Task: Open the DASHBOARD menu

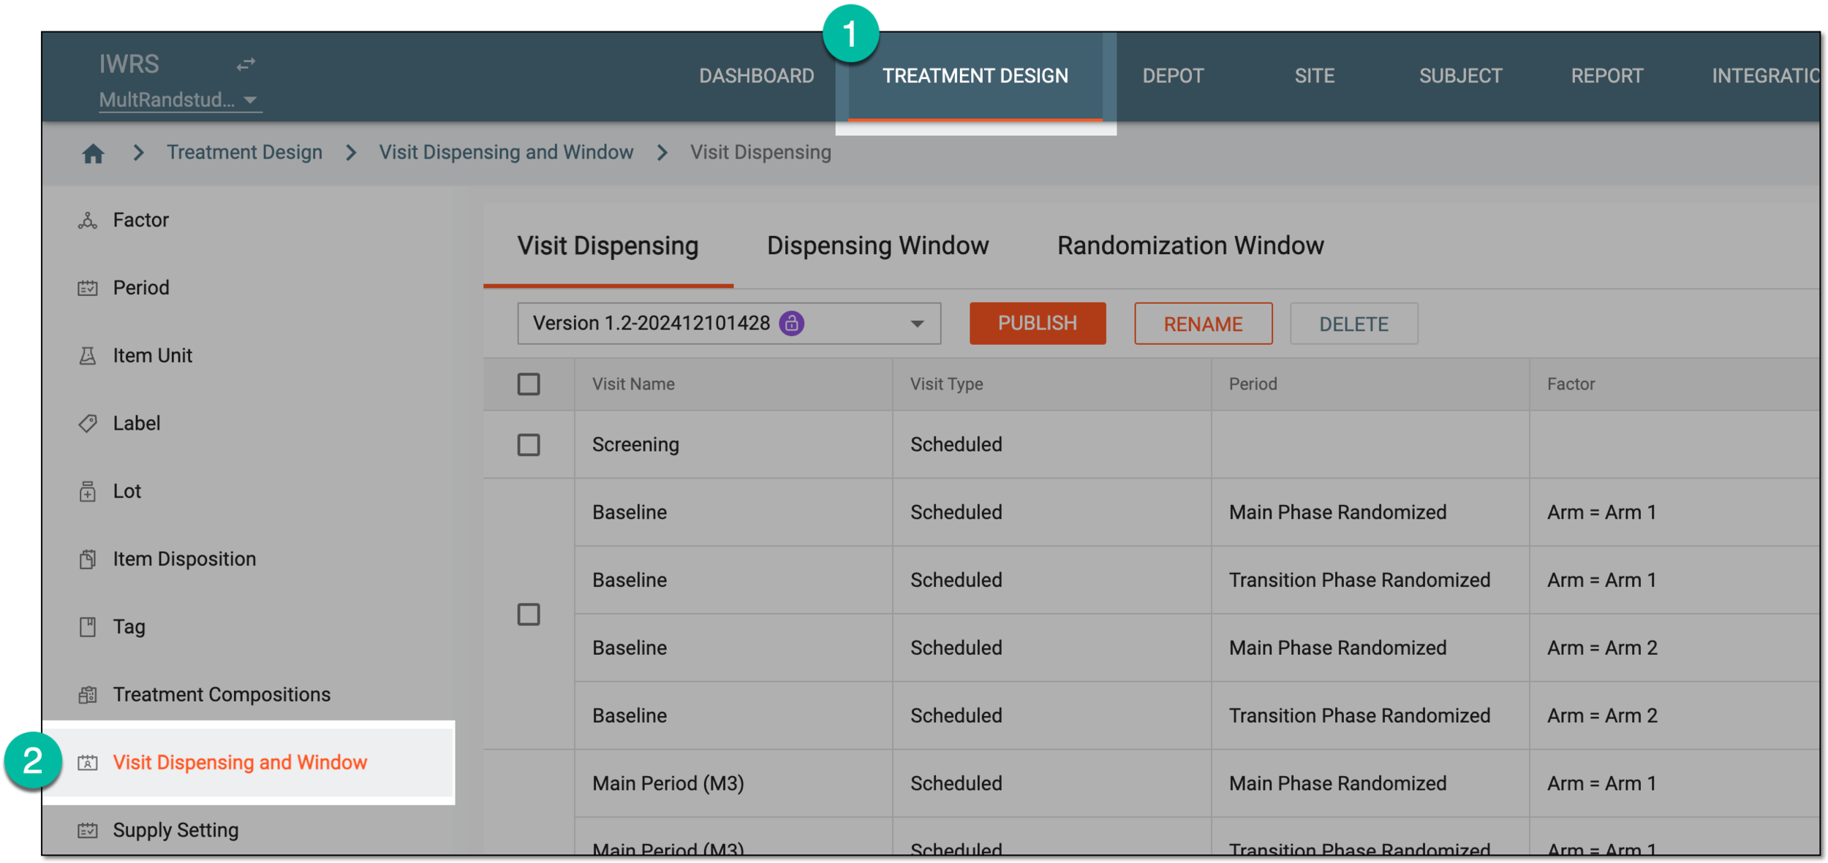Action: pos(756,76)
